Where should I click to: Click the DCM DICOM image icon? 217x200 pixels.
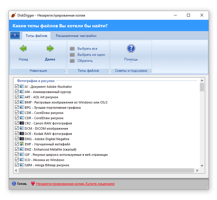[22, 128]
